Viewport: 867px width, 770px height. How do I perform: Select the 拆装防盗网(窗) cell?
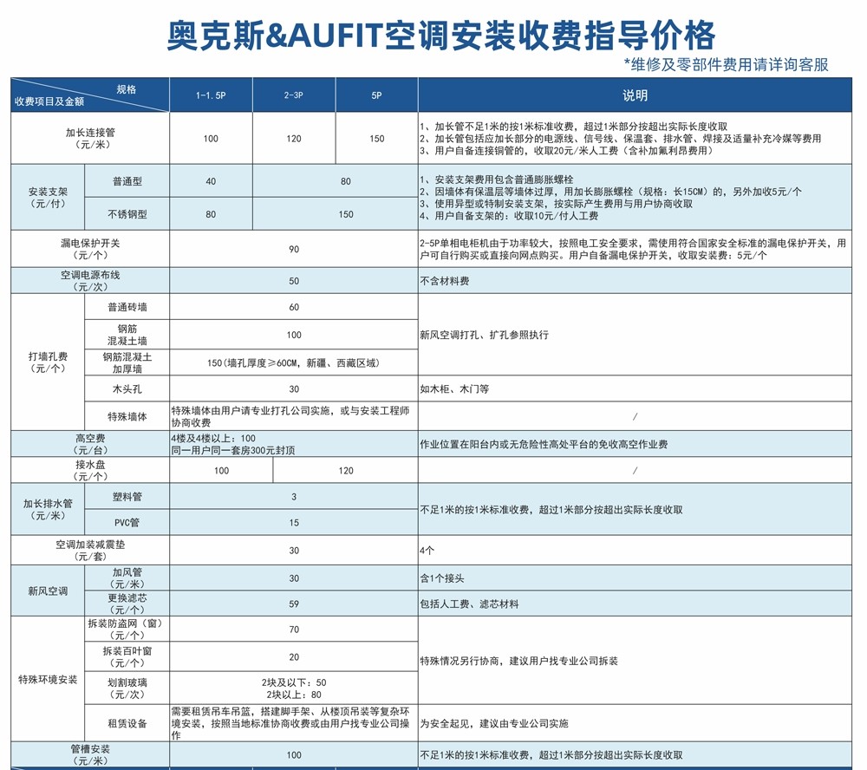pyautogui.click(x=127, y=629)
